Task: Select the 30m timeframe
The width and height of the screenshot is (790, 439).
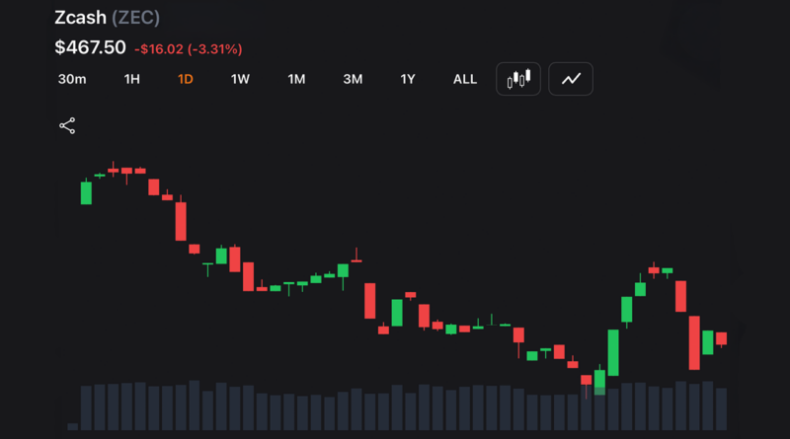Action: point(72,80)
